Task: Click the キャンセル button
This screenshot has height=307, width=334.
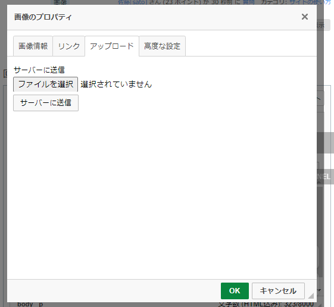Action: [278, 291]
